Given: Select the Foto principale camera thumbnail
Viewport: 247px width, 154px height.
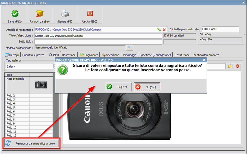Looking at the screenshot, I should [41, 85].
